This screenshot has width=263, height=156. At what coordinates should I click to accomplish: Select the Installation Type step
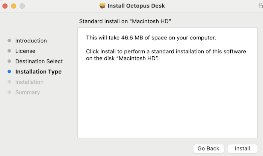click(x=38, y=72)
